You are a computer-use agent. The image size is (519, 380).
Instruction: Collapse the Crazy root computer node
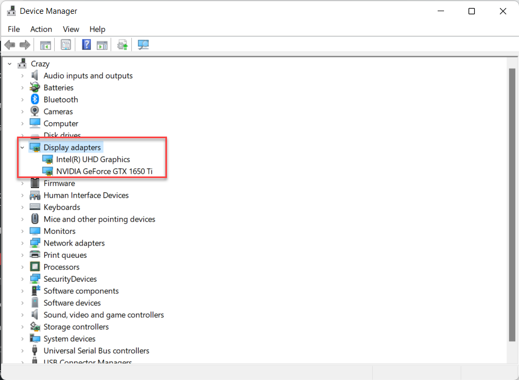click(x=10, y=64)
